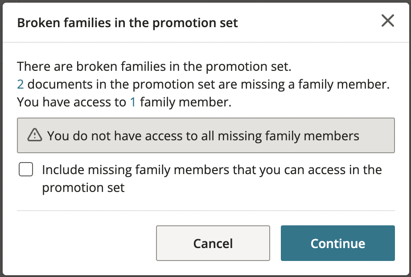This screenshot has height=277, width=411.
Task: Click the words 'promotion set' under the checkbox
Action: click(x=83, y=188)
